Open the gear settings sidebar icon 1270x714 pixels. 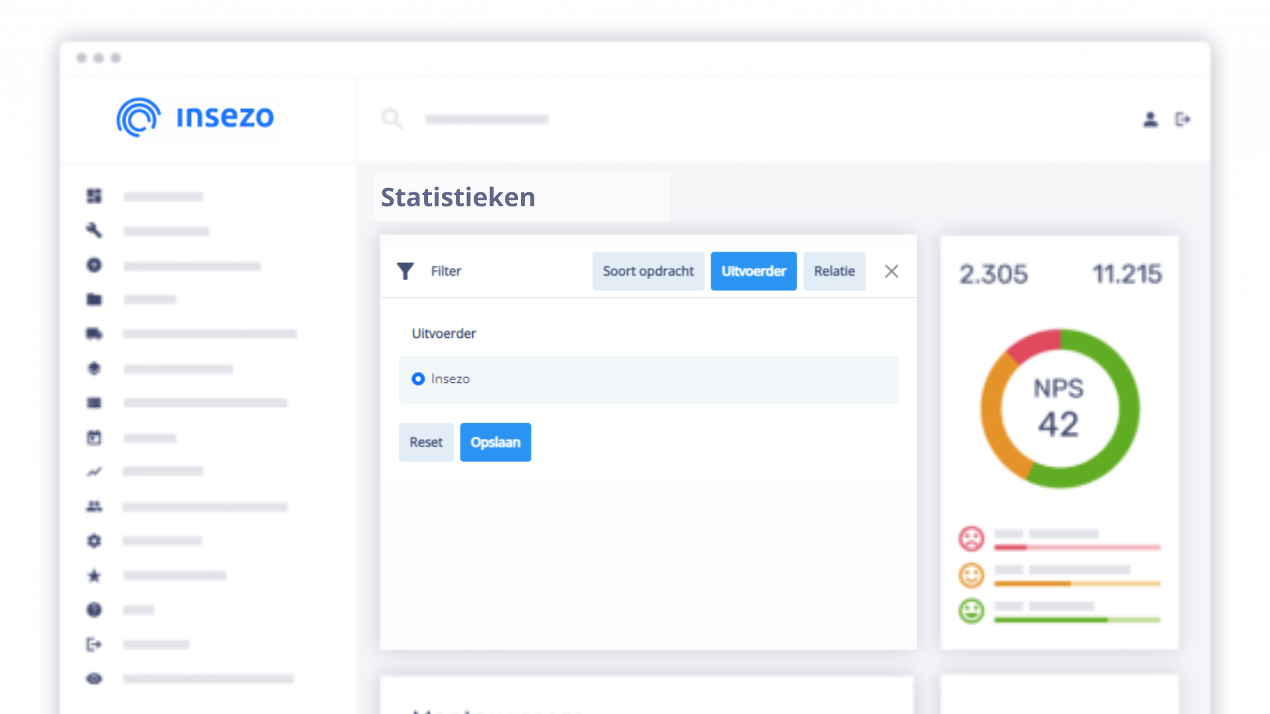click(94, 541)
